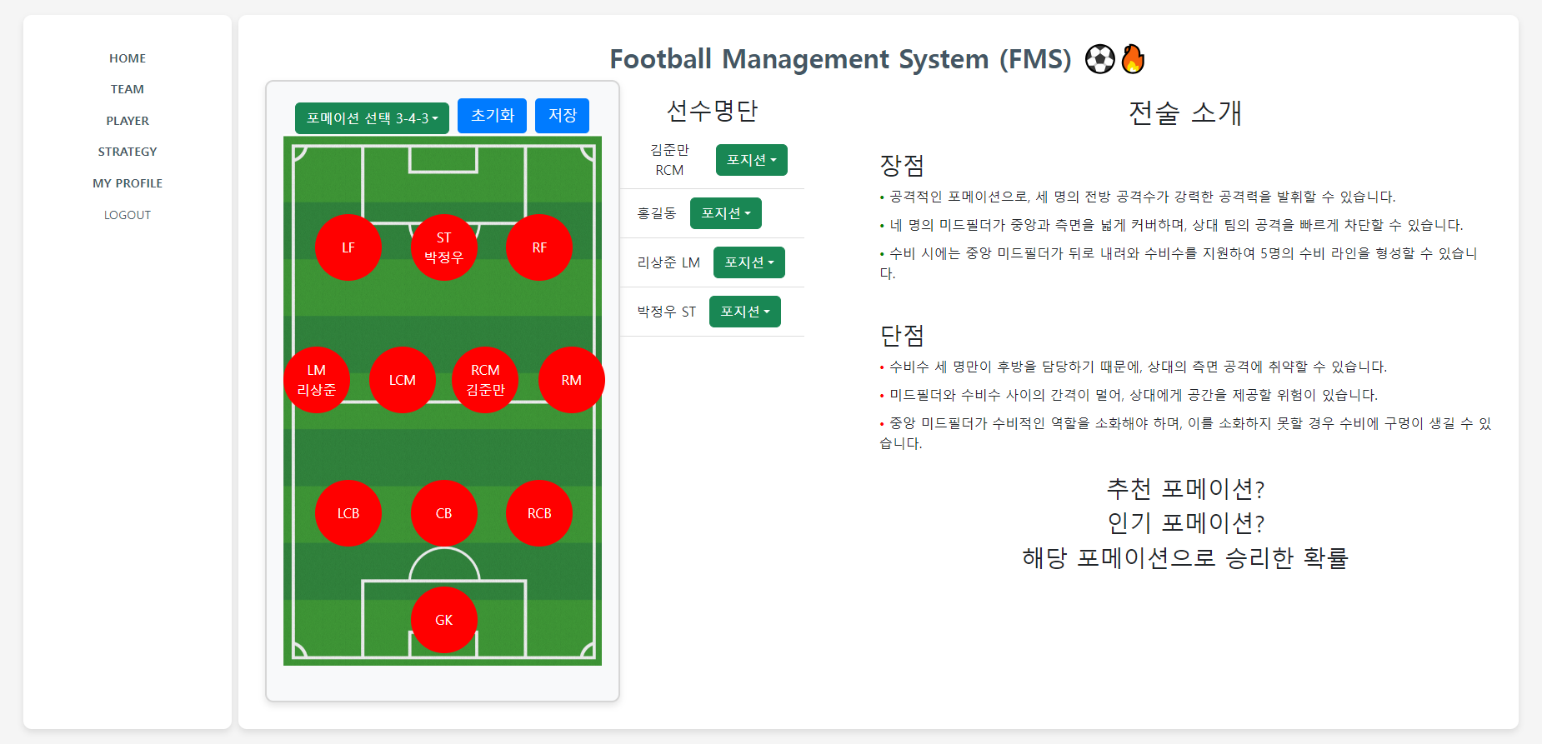Click the LF position circle
The width and height of the screenshot is (1542, 744).
[348, 247]
